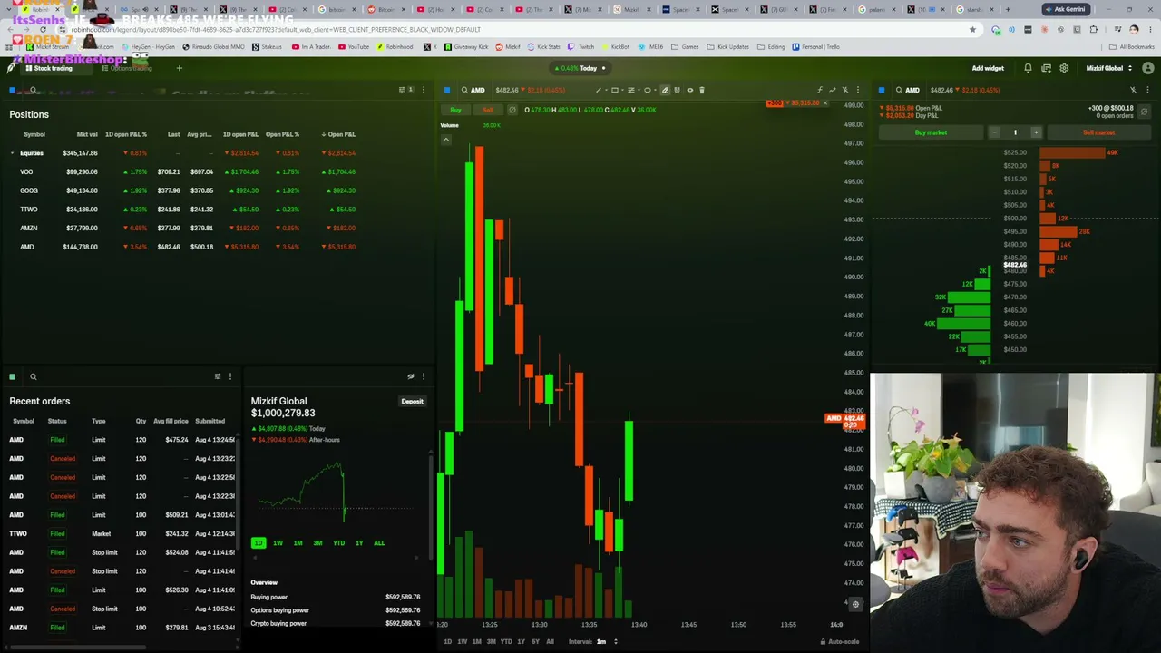
Task: Select the ellipse annotation tool on chart toolbar
Action: [648, 90]
